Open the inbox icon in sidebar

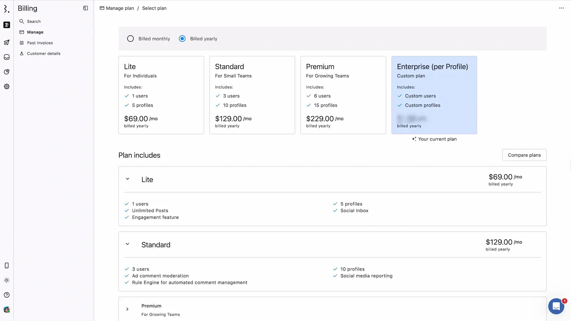click(x=7, y=57)
